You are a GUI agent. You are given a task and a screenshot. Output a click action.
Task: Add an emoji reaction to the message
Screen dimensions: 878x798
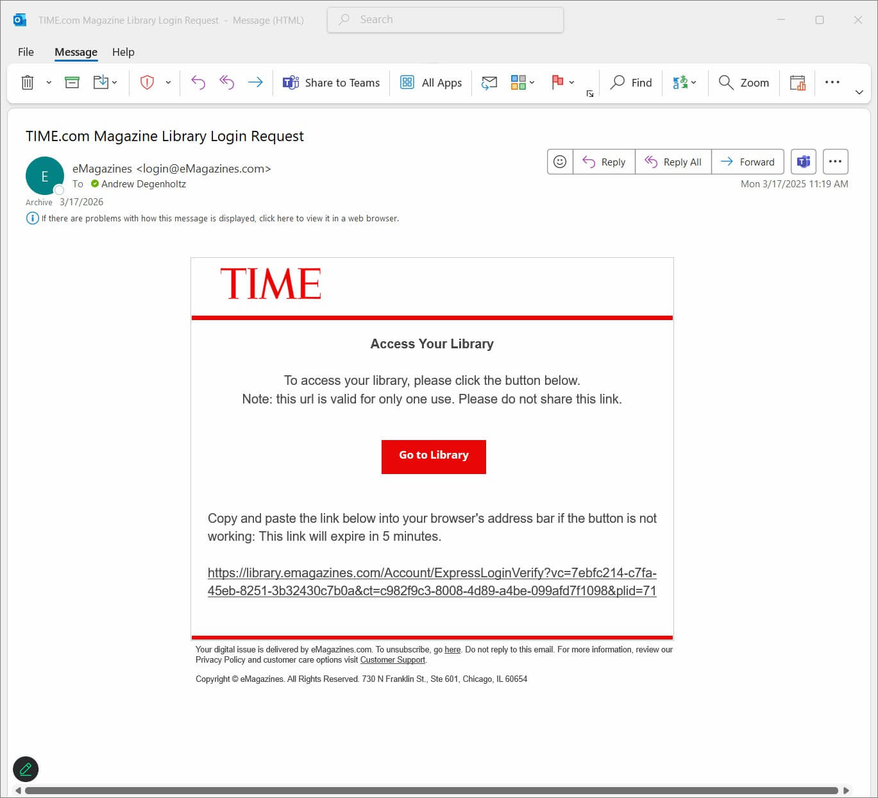(560, 162)
